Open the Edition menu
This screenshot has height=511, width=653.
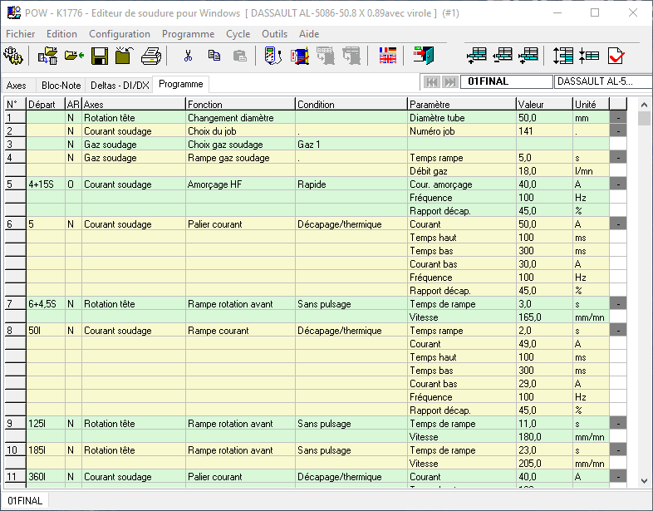point(61,34)
